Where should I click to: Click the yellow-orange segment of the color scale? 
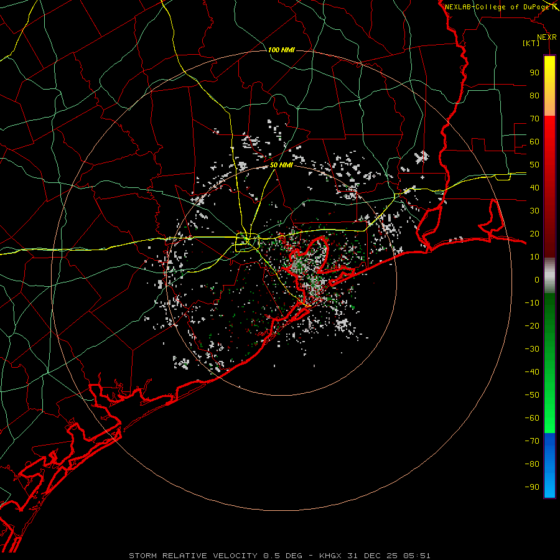pyautogui.click(x=549, y=86)
